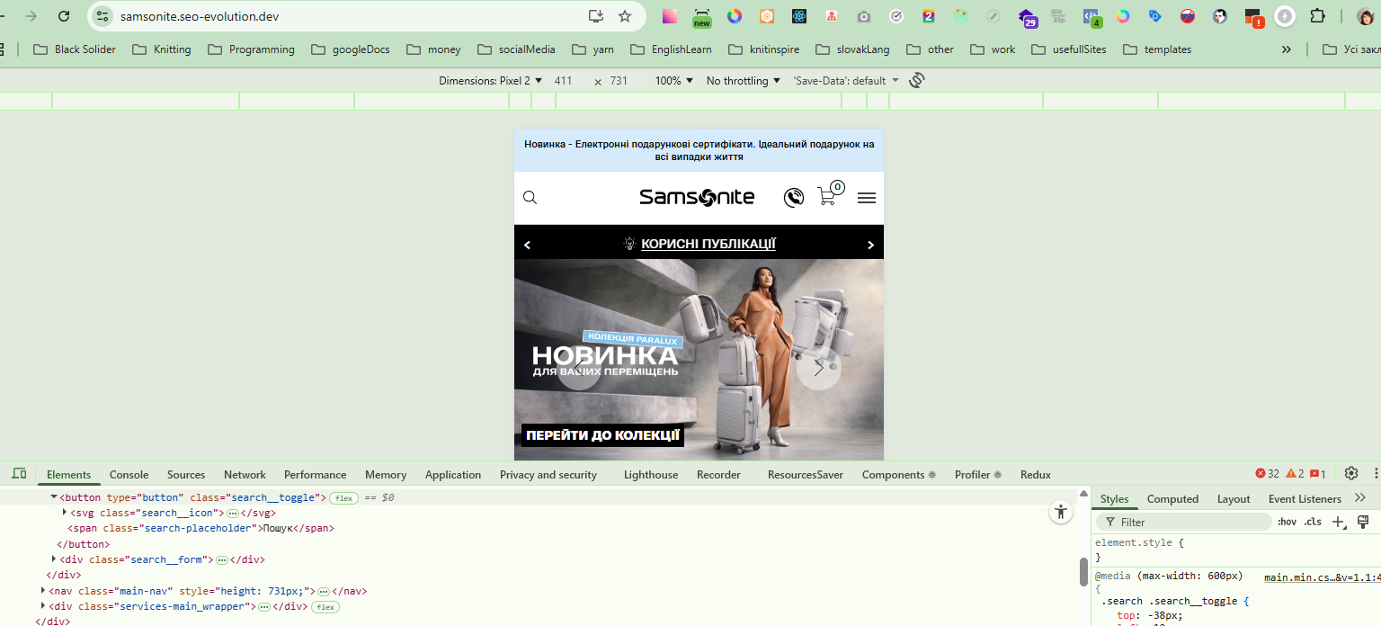Open the 'Save-Data': default dropdown

[846, 80]
